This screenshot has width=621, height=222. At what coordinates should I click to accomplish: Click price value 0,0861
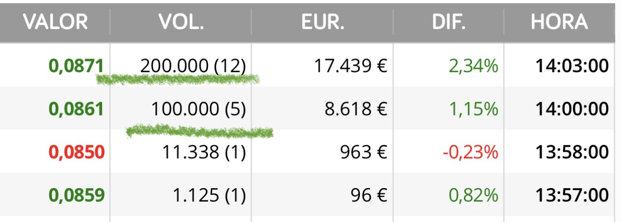[76, 109]
